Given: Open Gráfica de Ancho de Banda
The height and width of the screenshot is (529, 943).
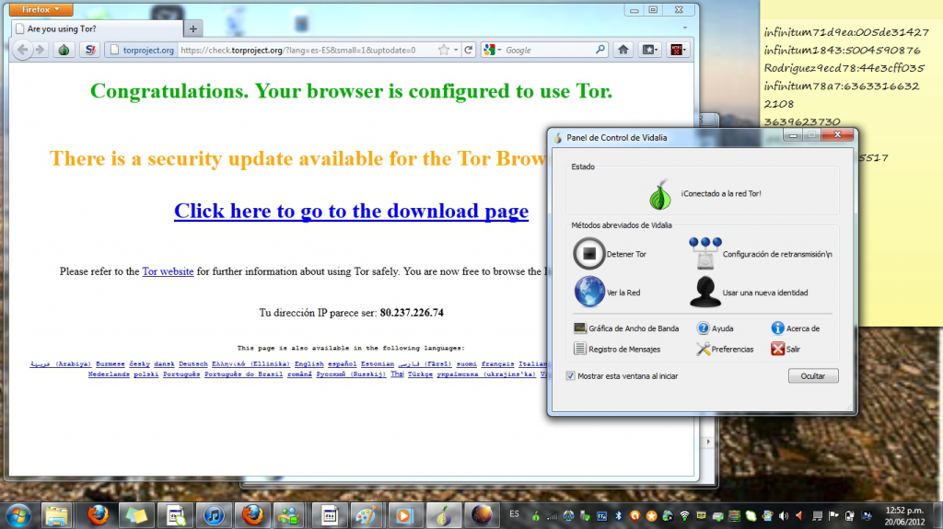Looking at the screenshot, I should click(626, 328).
